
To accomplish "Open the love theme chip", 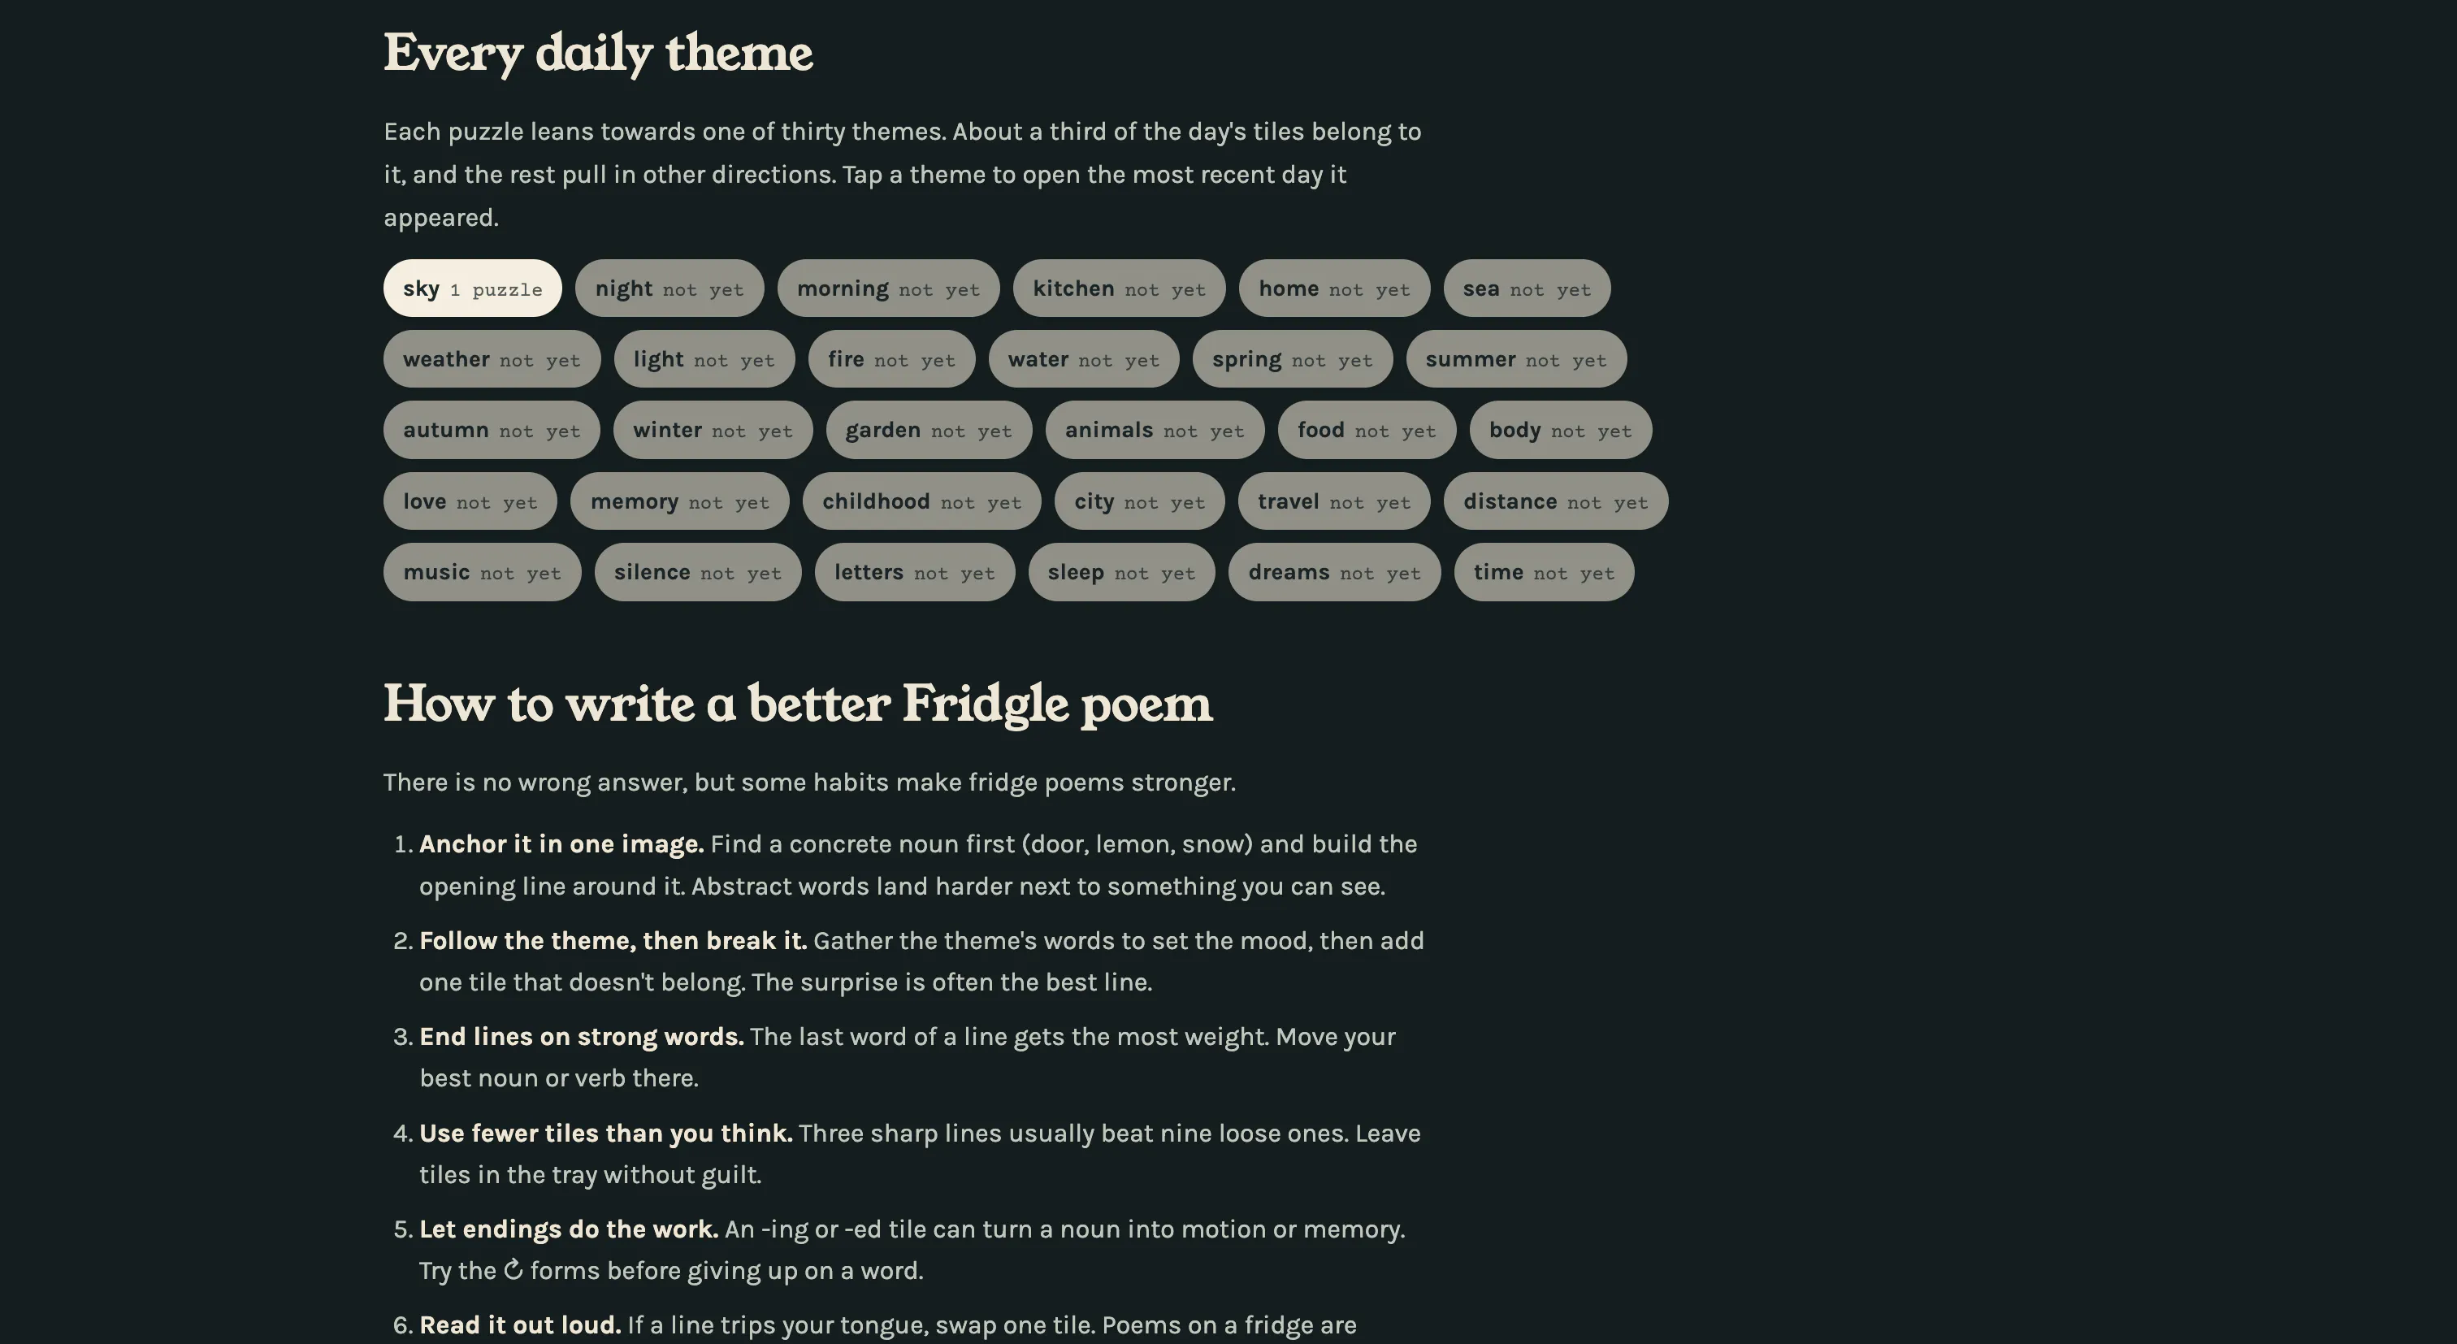I will click(470, 501).
